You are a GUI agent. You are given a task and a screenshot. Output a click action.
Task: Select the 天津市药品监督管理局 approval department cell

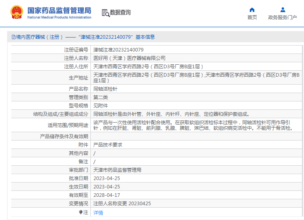[x=117, y=170]
